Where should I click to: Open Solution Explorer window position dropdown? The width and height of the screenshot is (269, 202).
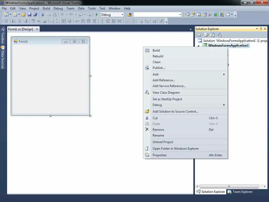click(257, 29)
